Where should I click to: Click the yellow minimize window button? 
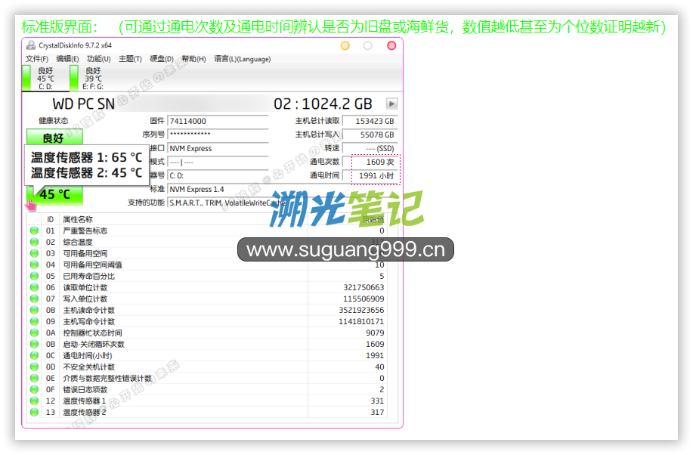[345, 45]
